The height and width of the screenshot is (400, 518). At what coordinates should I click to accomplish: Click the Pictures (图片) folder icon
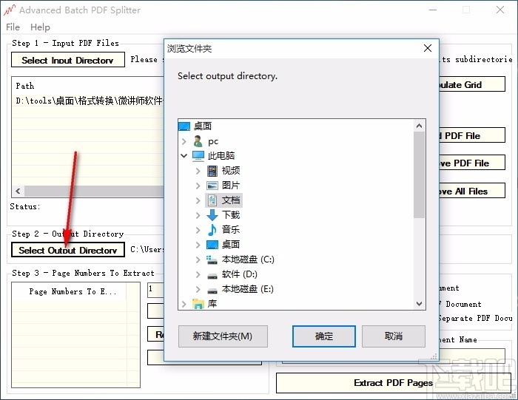212,186
